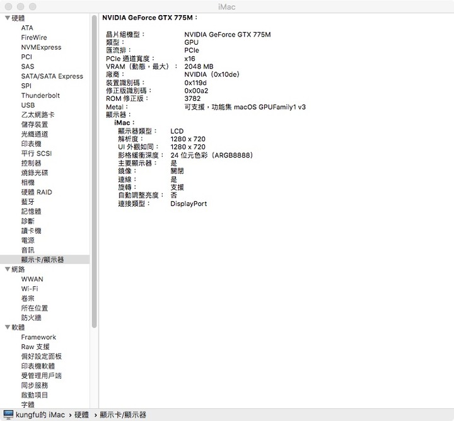The height and width of the screenshot is (421, 454).
Task: Select 讀卡機 in the sidebar
Action: [x=31, y=231]
